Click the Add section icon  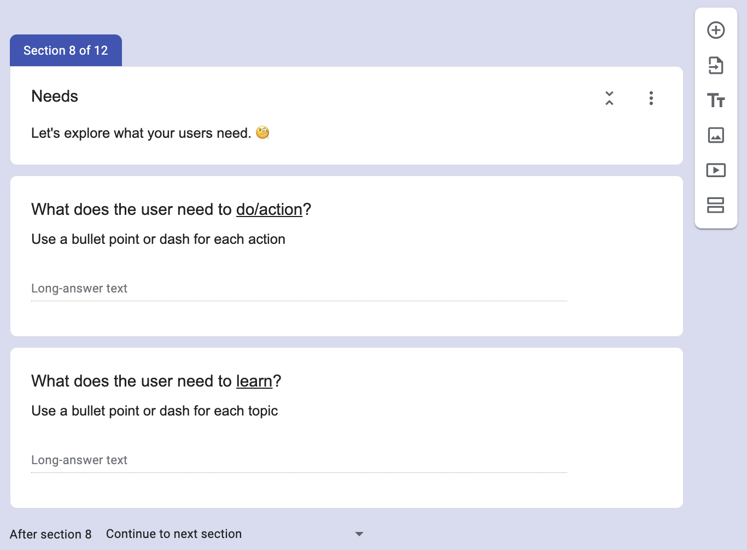(716, 205)
